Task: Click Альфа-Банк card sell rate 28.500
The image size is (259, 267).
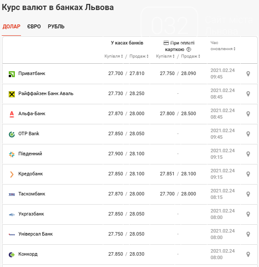Action: point(189,114)
